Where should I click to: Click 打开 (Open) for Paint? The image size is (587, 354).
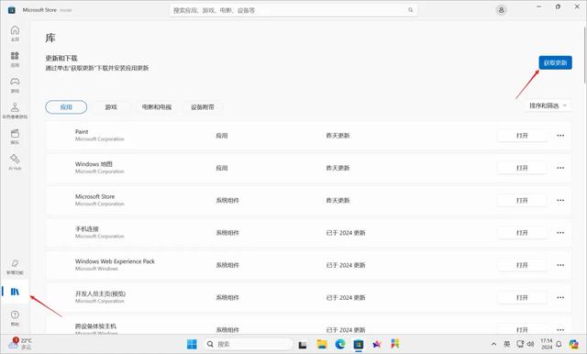point(522,136)
